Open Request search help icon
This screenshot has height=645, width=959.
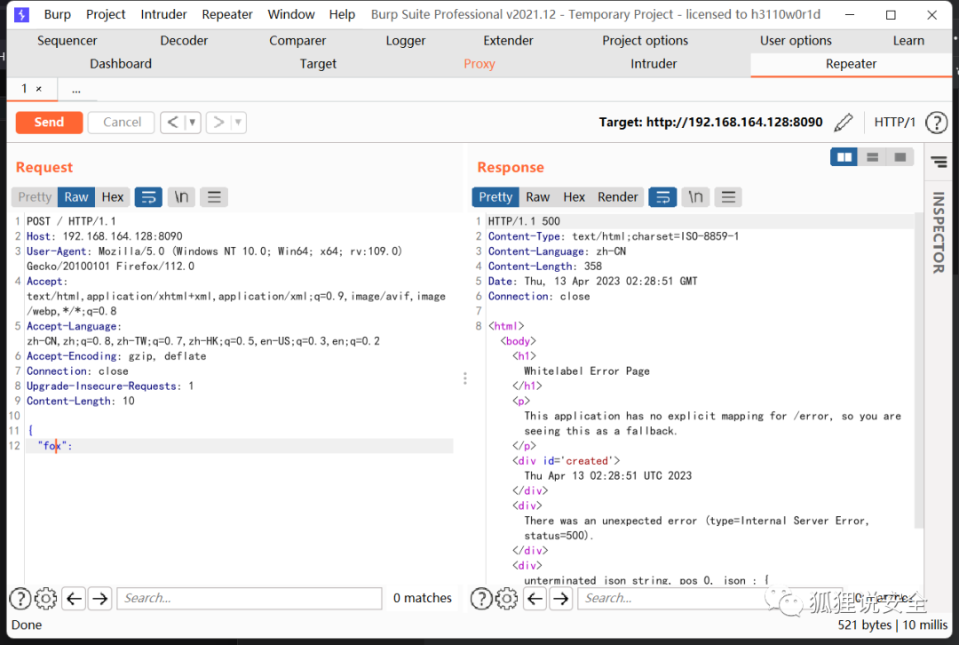(x=20, y=598)
